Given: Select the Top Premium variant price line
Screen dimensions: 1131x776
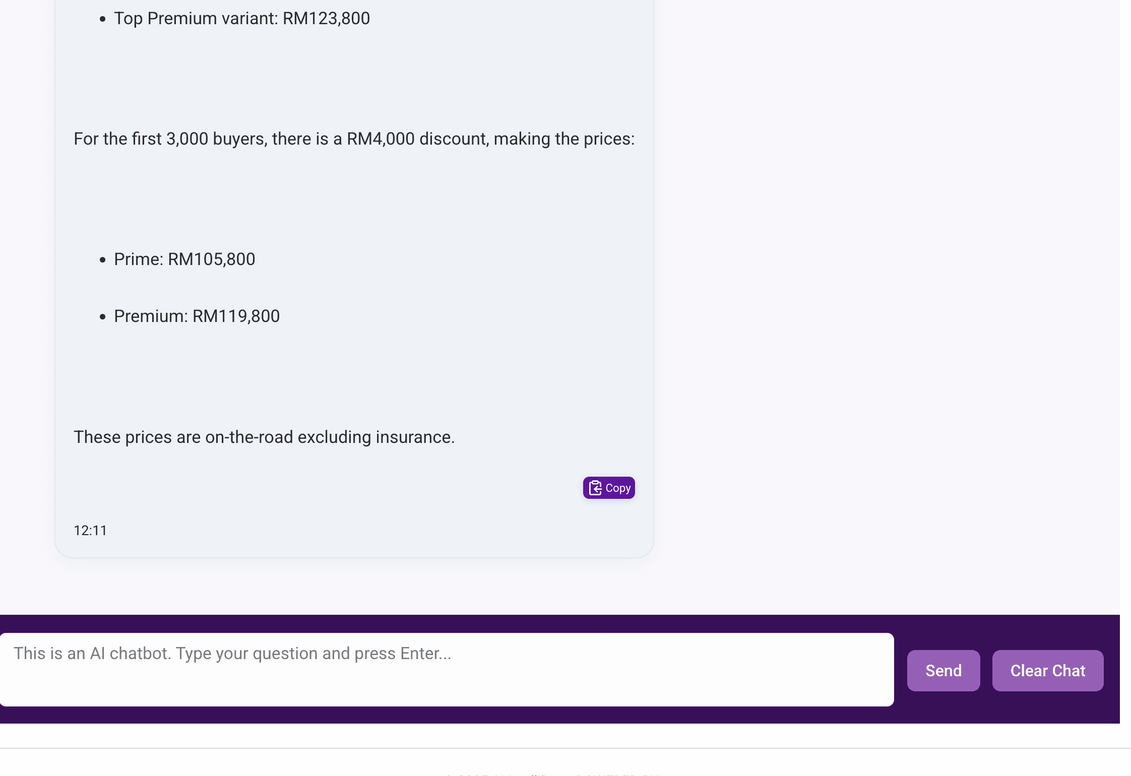Looking at the screenshot, I should [x=242, y=19].
